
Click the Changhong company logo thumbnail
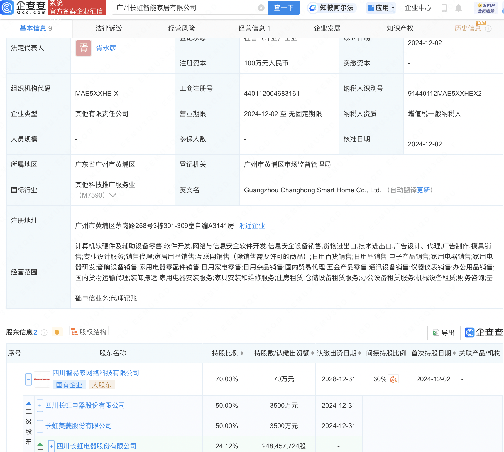point(42,379)
